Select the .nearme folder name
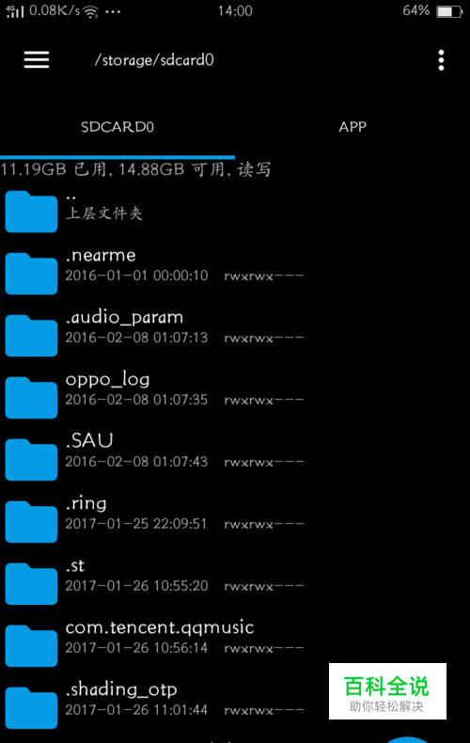Image resolution: width=470 pixels, height=743 pixels. (x=101, y=256)
